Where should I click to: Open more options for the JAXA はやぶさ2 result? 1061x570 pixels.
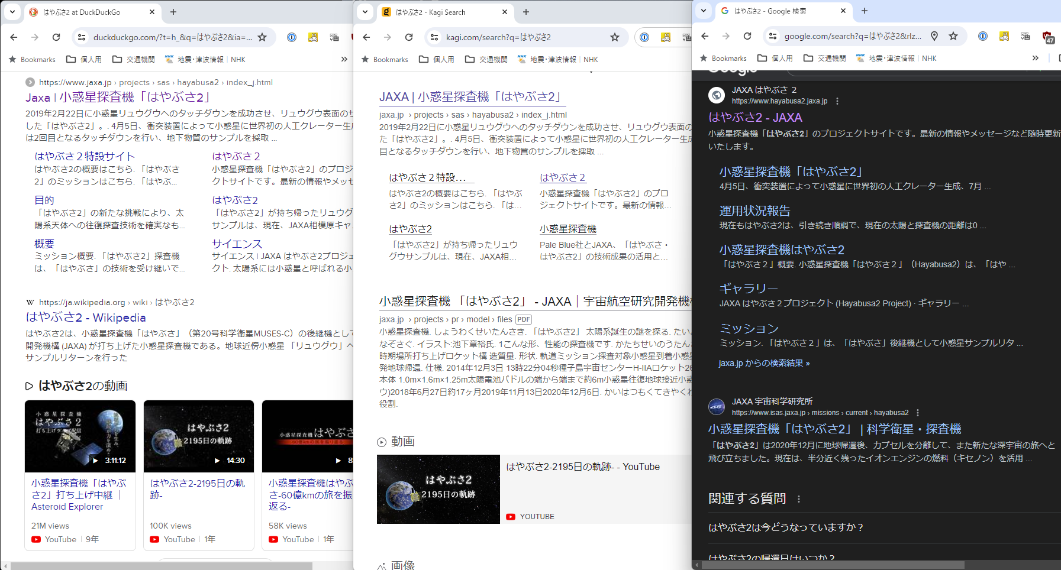coord(837,101)
